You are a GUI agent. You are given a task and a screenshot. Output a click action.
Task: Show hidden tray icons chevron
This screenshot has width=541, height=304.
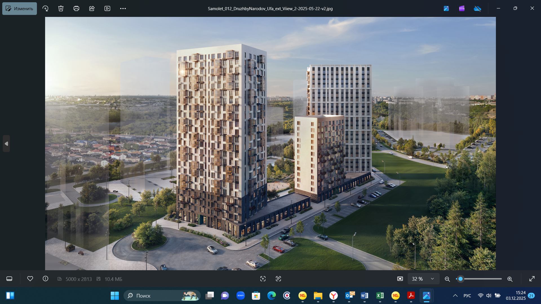click(x=455, y=296)
